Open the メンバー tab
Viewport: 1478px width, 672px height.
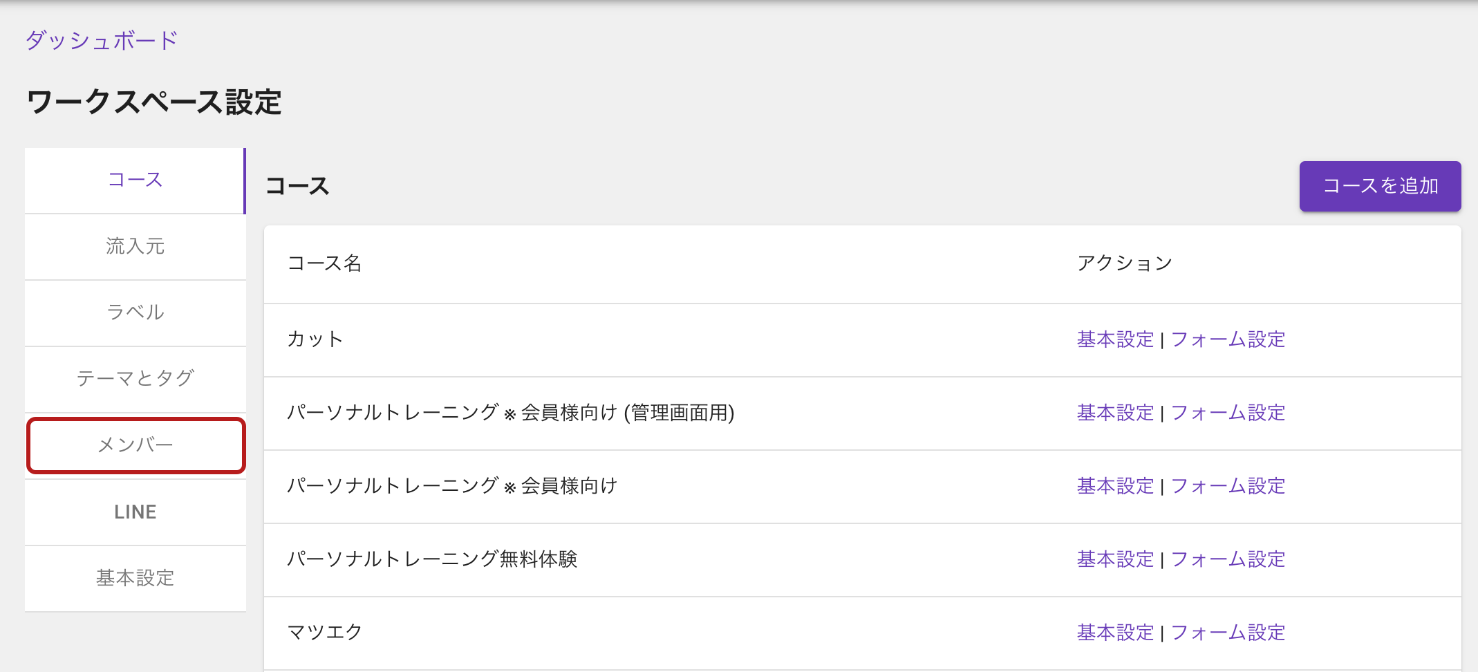[135, 445]
